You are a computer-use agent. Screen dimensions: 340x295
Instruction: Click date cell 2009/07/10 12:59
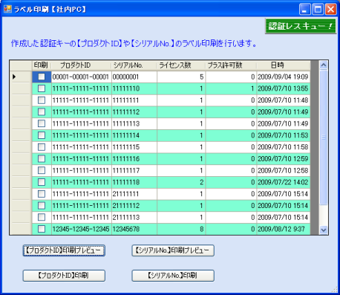[x=284, y=159]
